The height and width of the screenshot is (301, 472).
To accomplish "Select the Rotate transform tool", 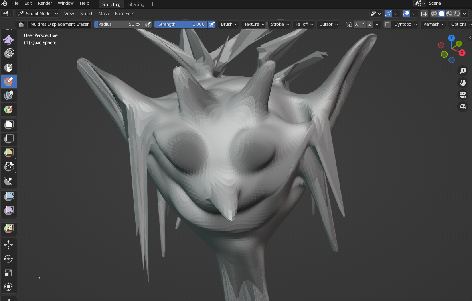I will coord(8,259).
